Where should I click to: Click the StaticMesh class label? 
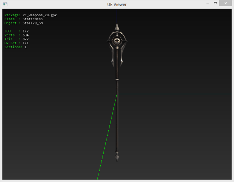pyautogui.click(x=32, y=19)
